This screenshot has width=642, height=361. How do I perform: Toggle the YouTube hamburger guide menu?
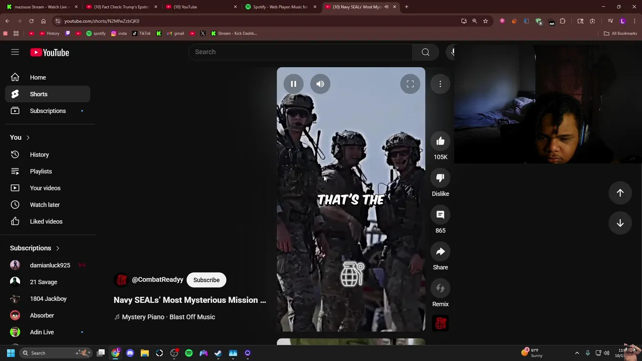15,52
